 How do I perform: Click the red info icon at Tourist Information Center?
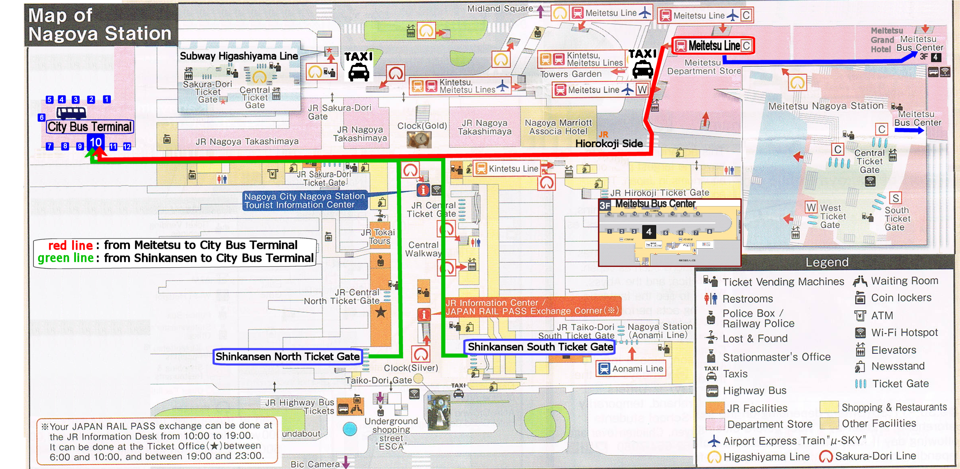423,189
